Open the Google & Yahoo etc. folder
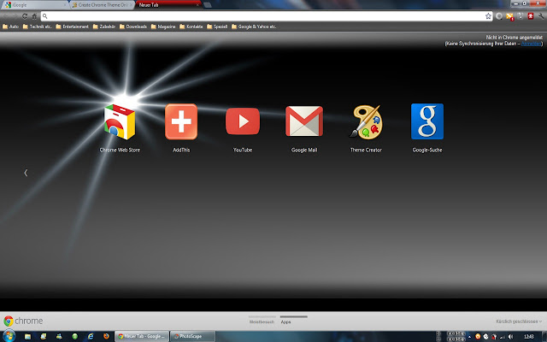This screenshot has width=547, height=342. click(254, 27)
